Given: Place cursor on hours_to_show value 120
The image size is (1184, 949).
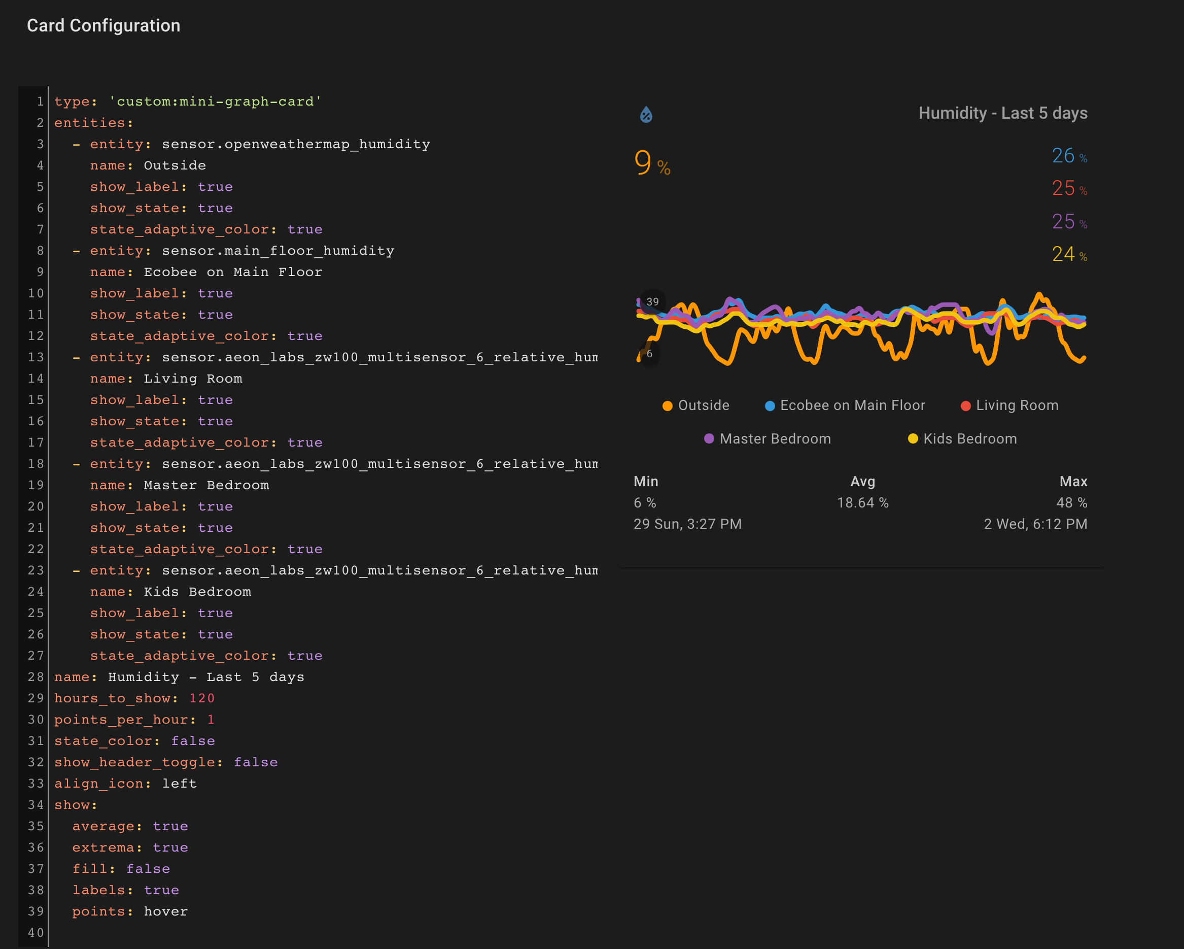Looking at the screenshot, I should tap(201, 698).
